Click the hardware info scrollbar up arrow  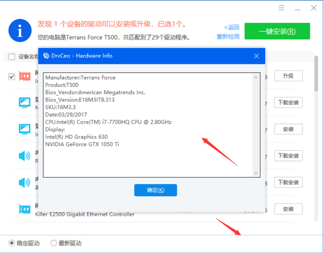coord(256,78)
